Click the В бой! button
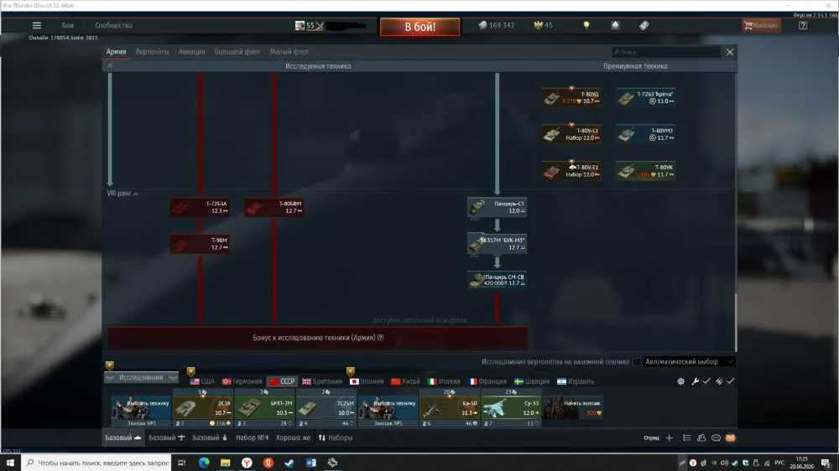The image size is (839, 471). 419,27
